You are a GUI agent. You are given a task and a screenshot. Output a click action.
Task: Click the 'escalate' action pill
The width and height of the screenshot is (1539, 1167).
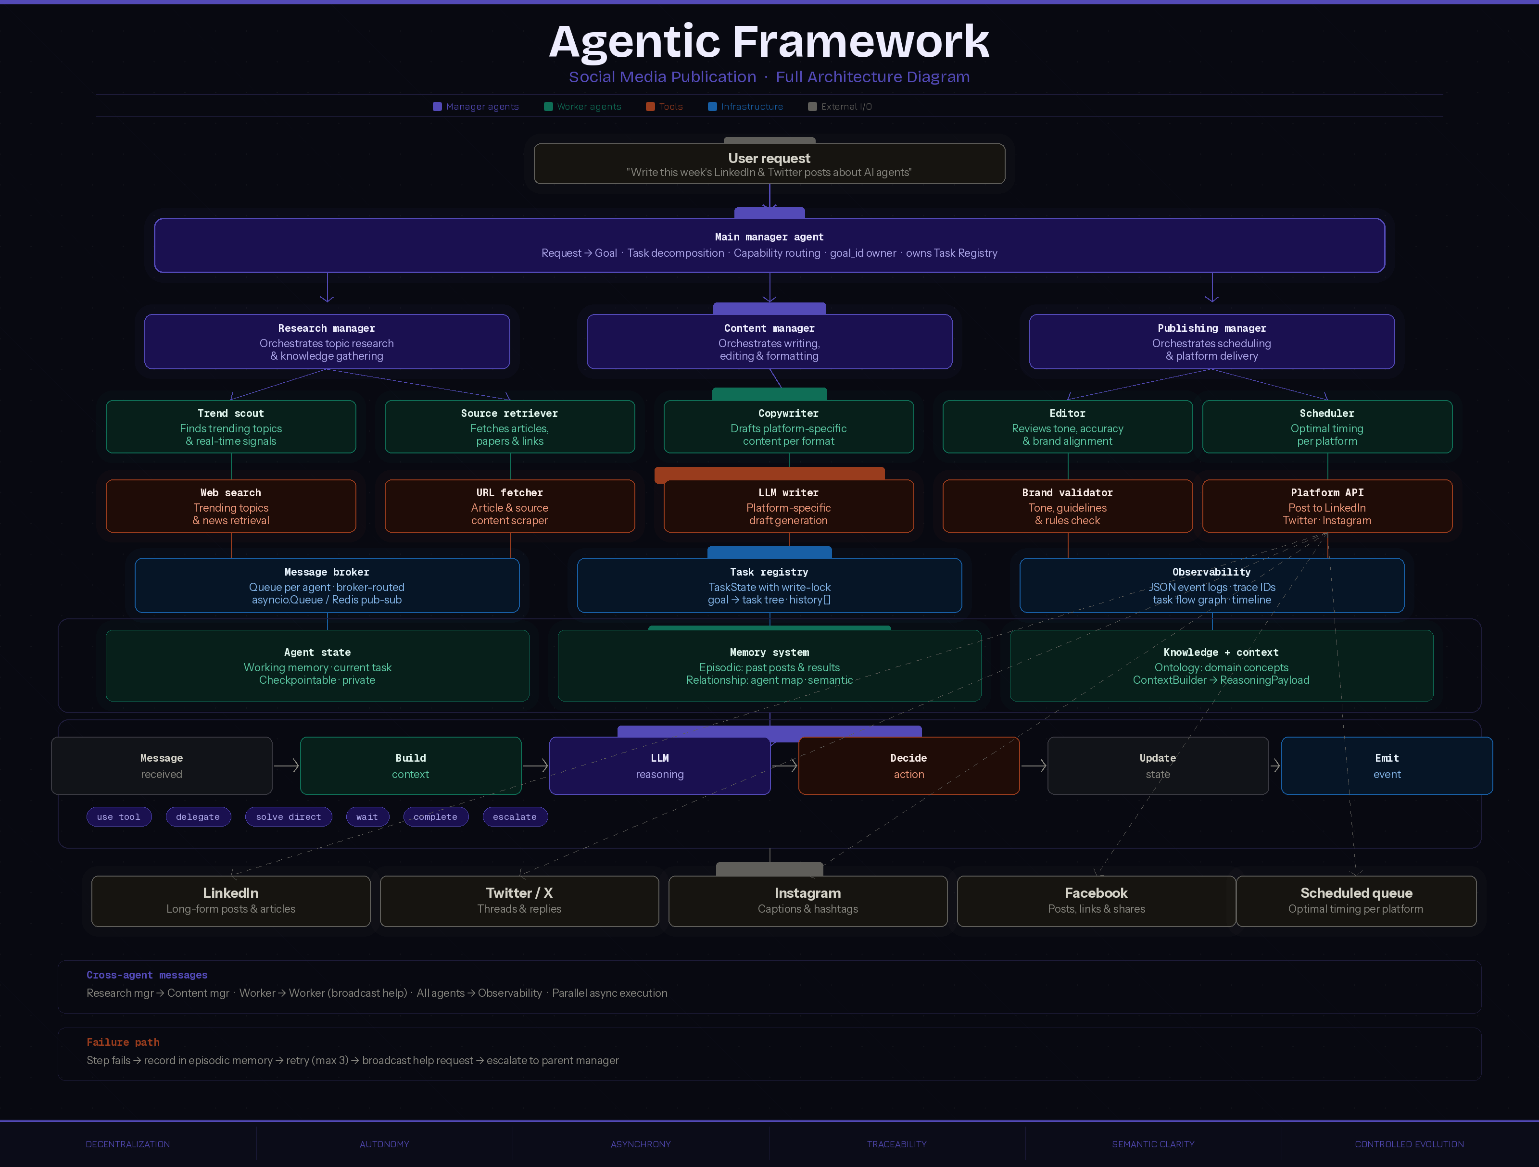tap(515, 816)
